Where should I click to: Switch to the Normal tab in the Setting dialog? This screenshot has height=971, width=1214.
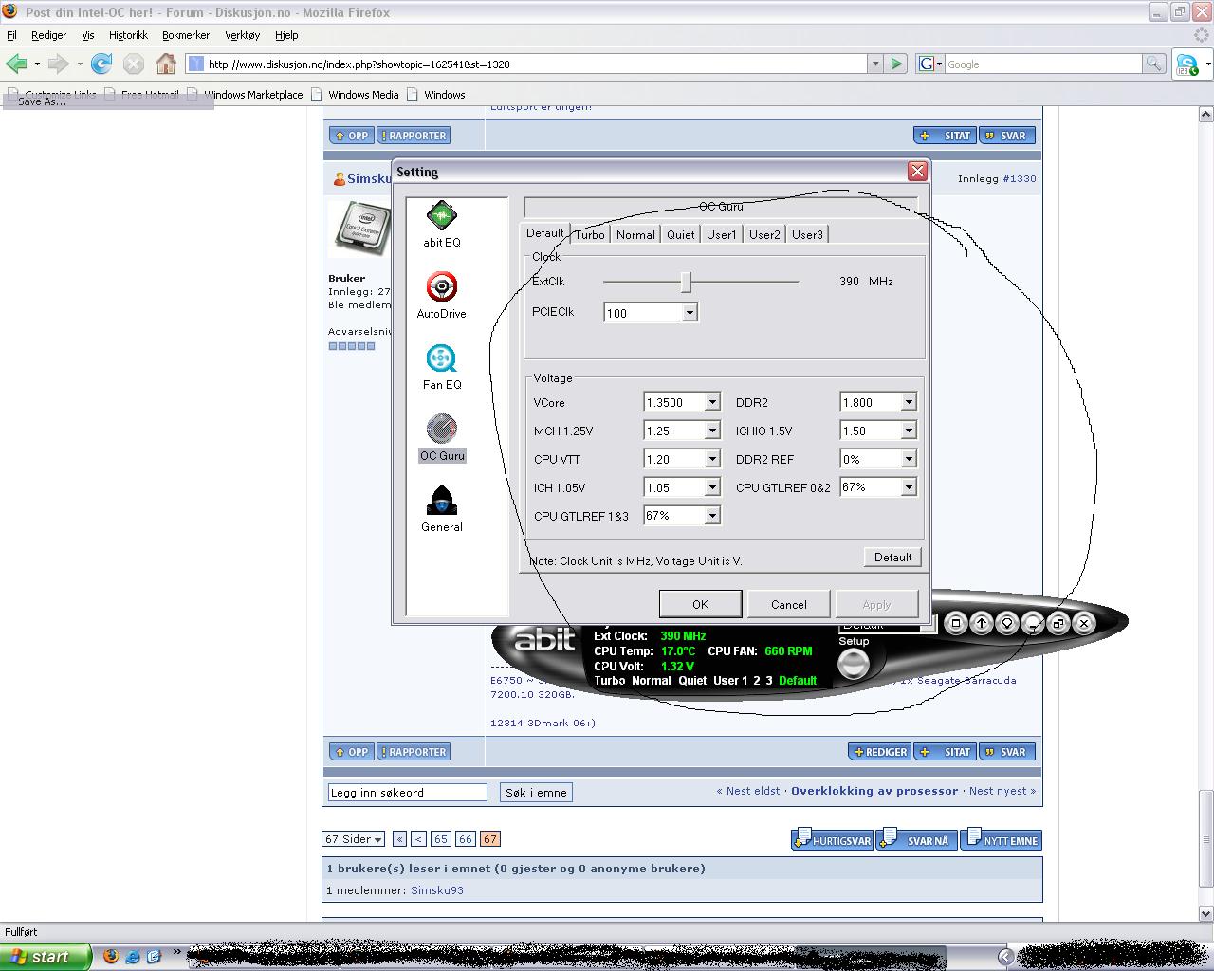(x=635, y=234)
